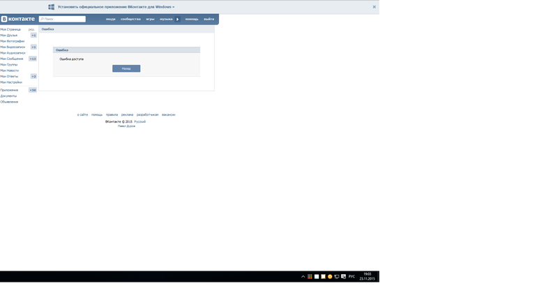The height and width of the screenshot is (302, 537).
Task: Show hidden system tray icons
Action: pyautogui.click(x=303, y=277)
